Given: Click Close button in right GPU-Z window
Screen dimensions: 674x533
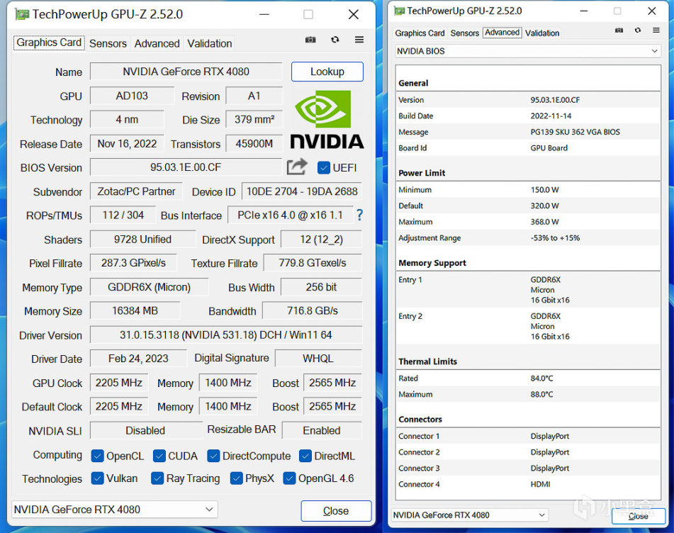Looking at the screenshot, I should [639, 516].
